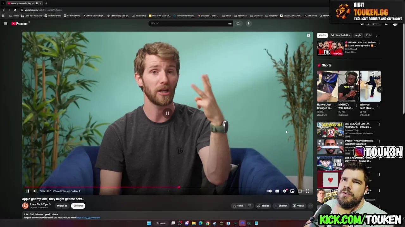Click browser back arrow
Screen dimensions: 405x227
(3, 10)
